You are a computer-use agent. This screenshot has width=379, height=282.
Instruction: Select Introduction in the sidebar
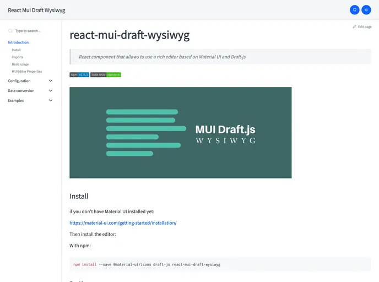coord(18,42)
